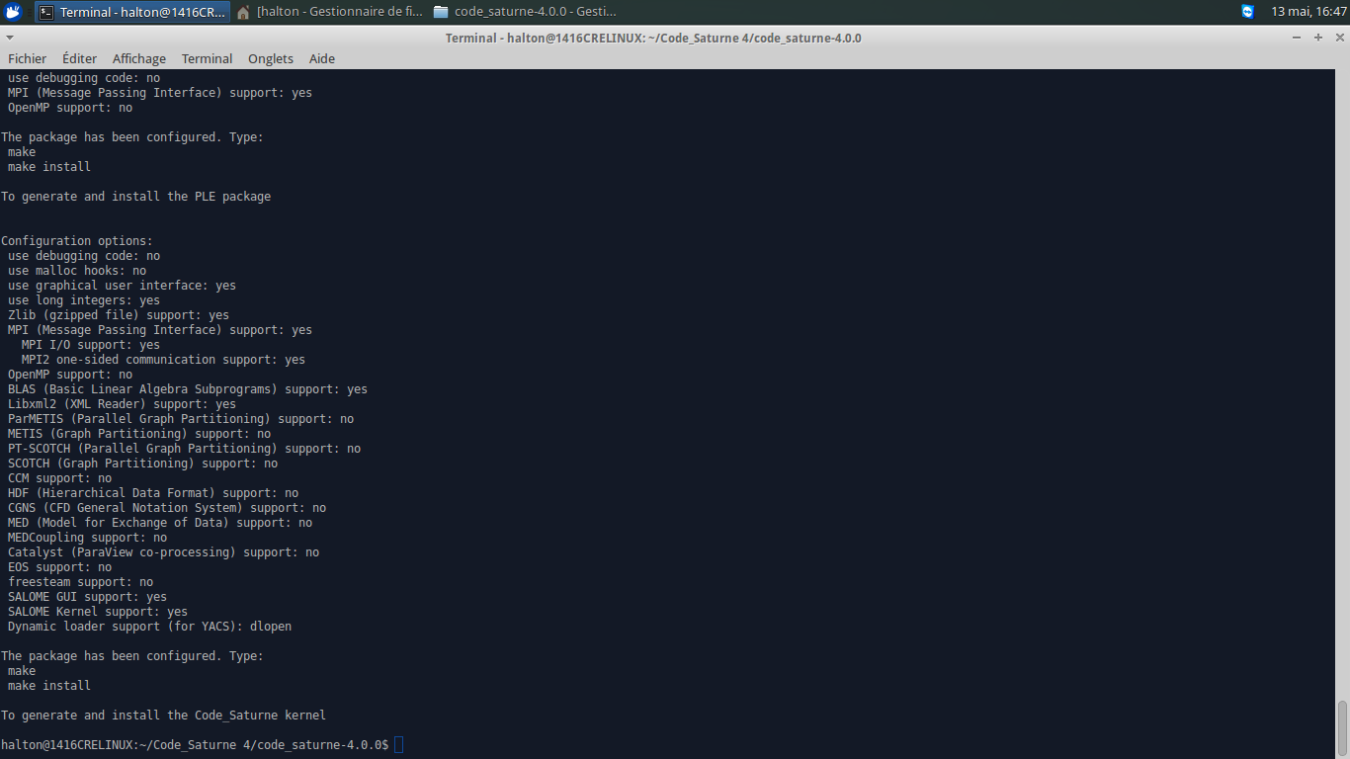Close the Terminal window

(x=1338, y=38)
